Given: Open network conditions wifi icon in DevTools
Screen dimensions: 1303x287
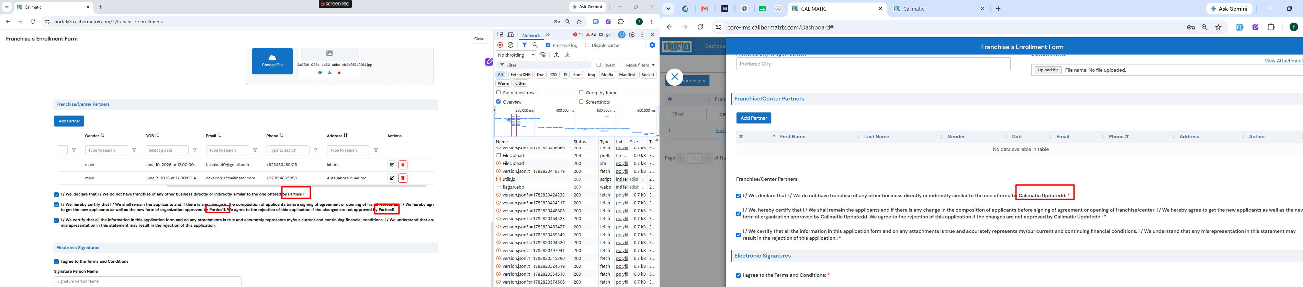Looking at the screenshot, I should [x=543, y=55].
